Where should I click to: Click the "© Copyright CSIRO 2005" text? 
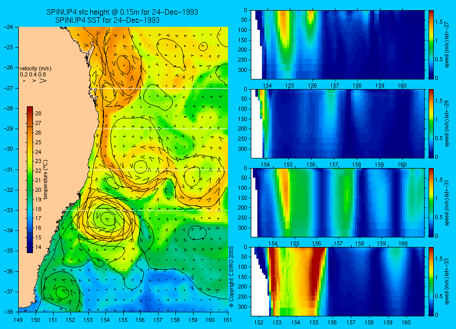[232, 277]
